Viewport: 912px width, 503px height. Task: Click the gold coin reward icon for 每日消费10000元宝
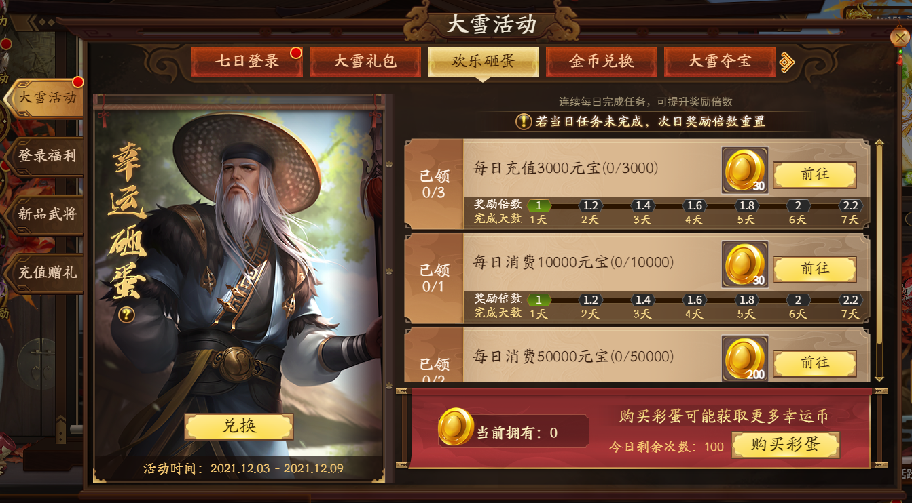pos(745,264)
